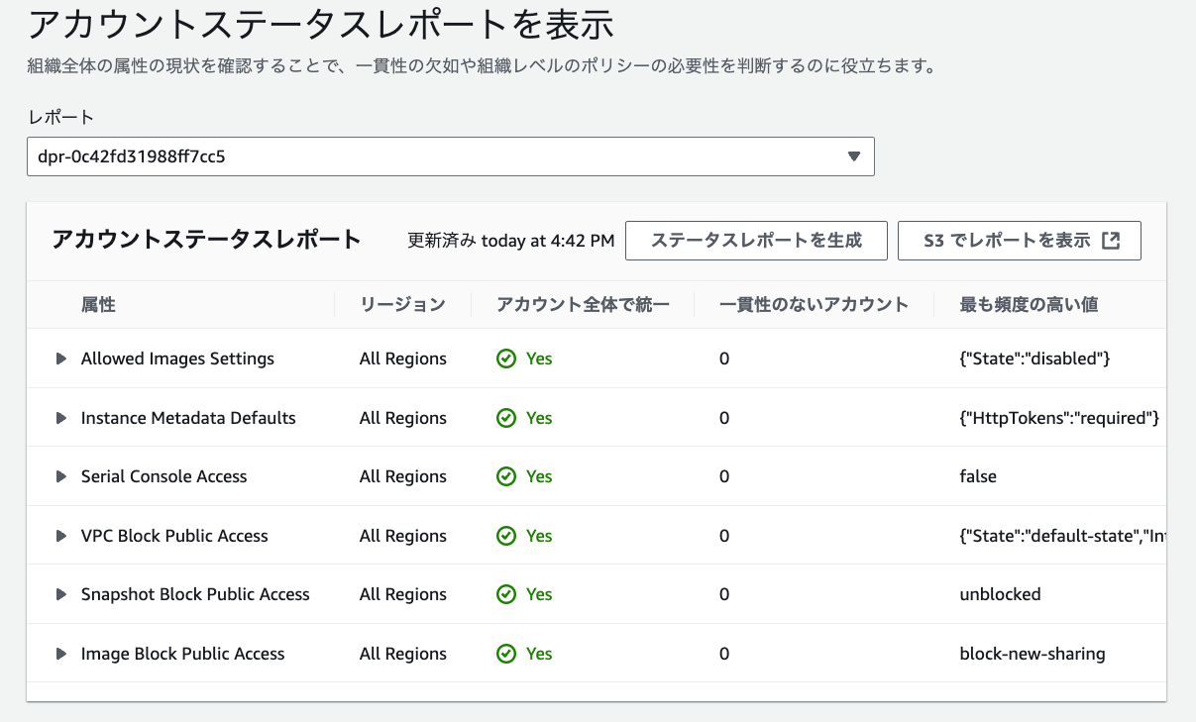The width and height of the screenshot is (1196, 722).
Task: Click the 属性 column header
Action: (x=98, y=305)
